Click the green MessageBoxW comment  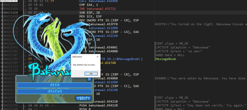[165, 59]
